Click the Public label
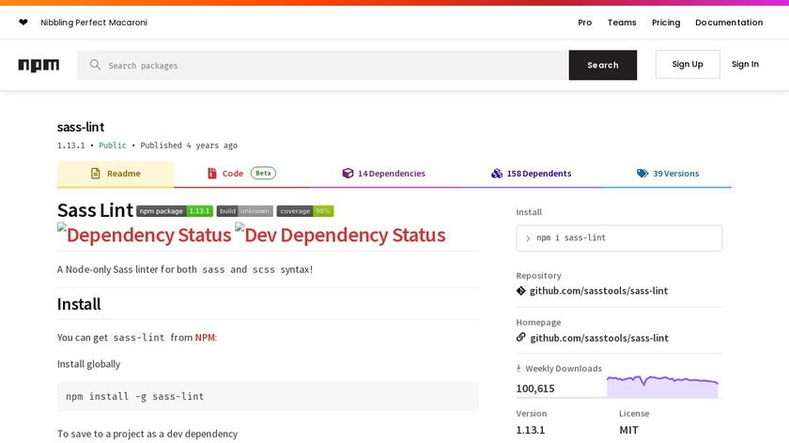The image size is (789, 443). tap(113, 145)
